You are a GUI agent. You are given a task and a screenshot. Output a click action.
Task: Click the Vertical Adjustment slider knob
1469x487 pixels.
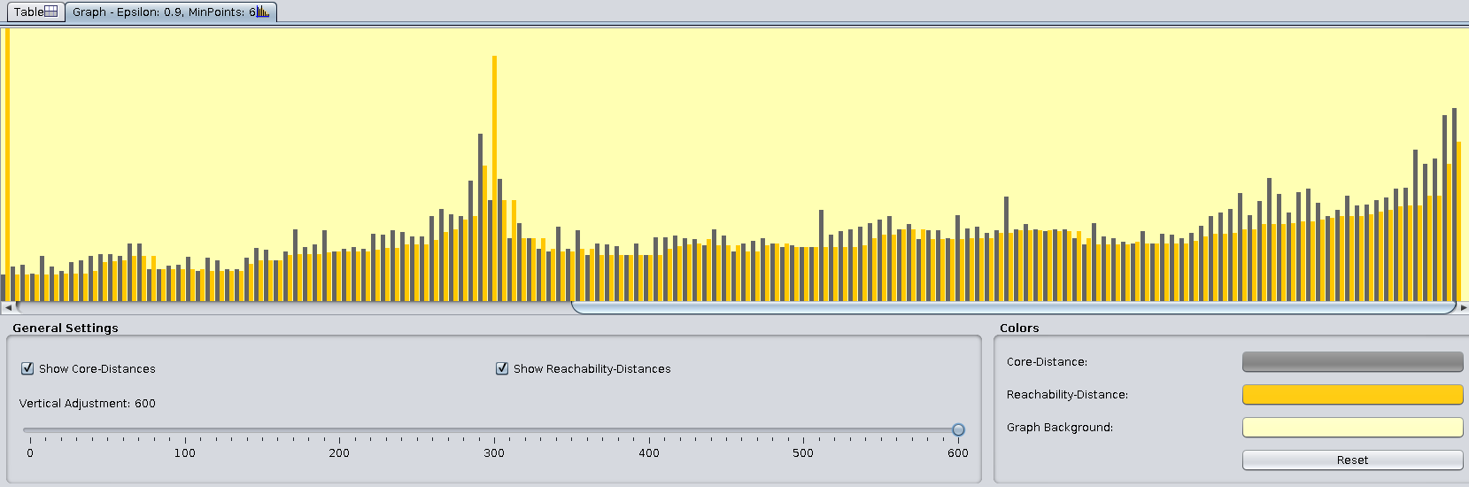(958, 429)
